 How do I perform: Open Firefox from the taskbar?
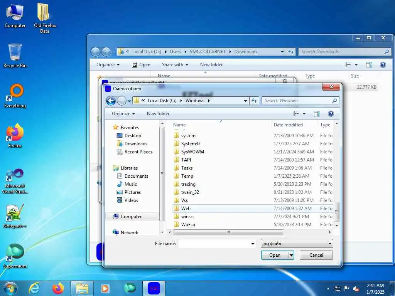[x=58, y=288]
